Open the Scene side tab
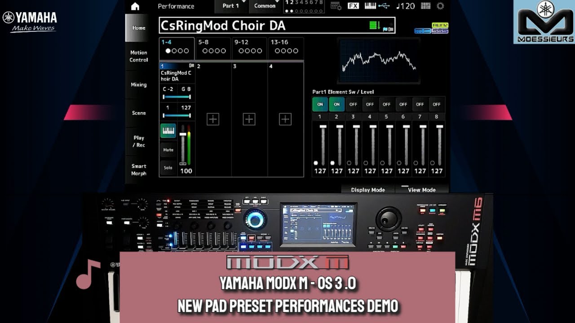Image resolution: width=575 pixels, height=323 pixels. point(139,113)
